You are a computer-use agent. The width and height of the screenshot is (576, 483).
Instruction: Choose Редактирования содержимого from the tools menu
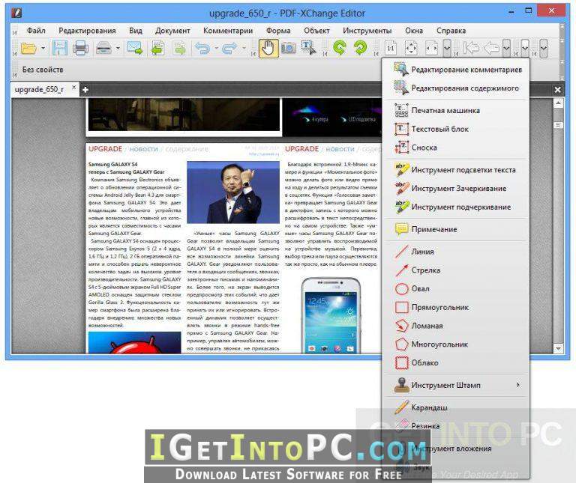(x=456, y=88)
